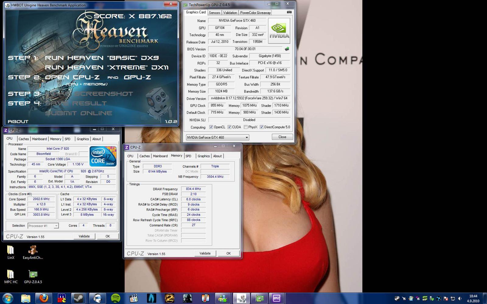The image size is (487, 304).
Task: Open the LinX folder on the desktop
Action: (x=11, y=252)
